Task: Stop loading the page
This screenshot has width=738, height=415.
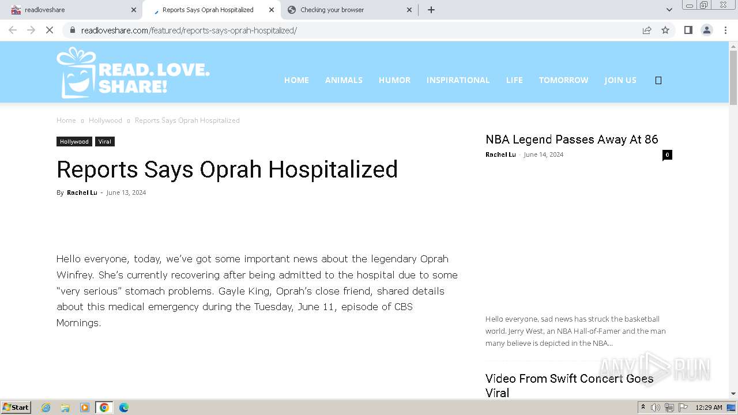Action: pyautogui.click(x=50, y=30)
